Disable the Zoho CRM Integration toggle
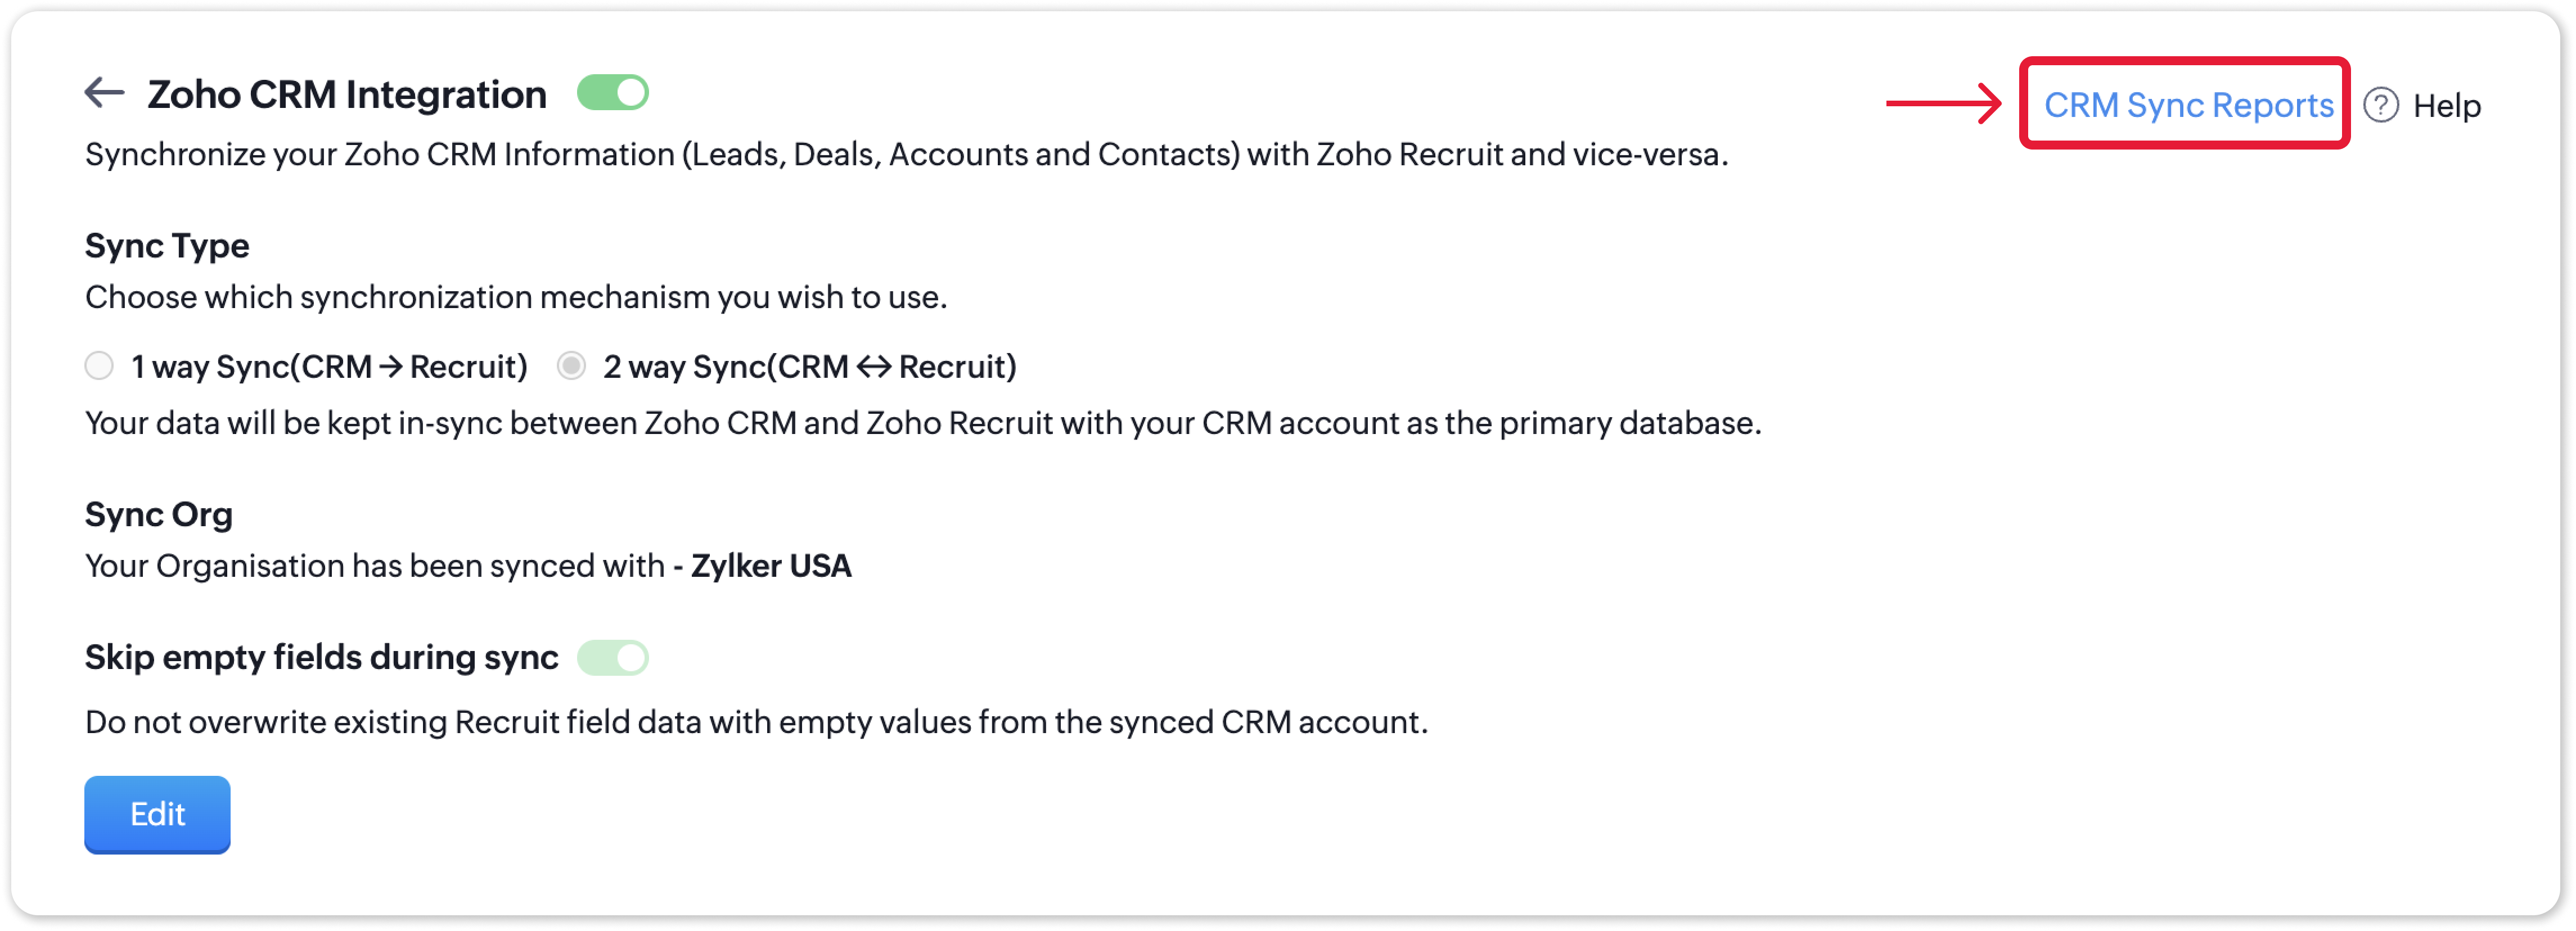This screenshot has height=931, width=2576. [613, 93]
